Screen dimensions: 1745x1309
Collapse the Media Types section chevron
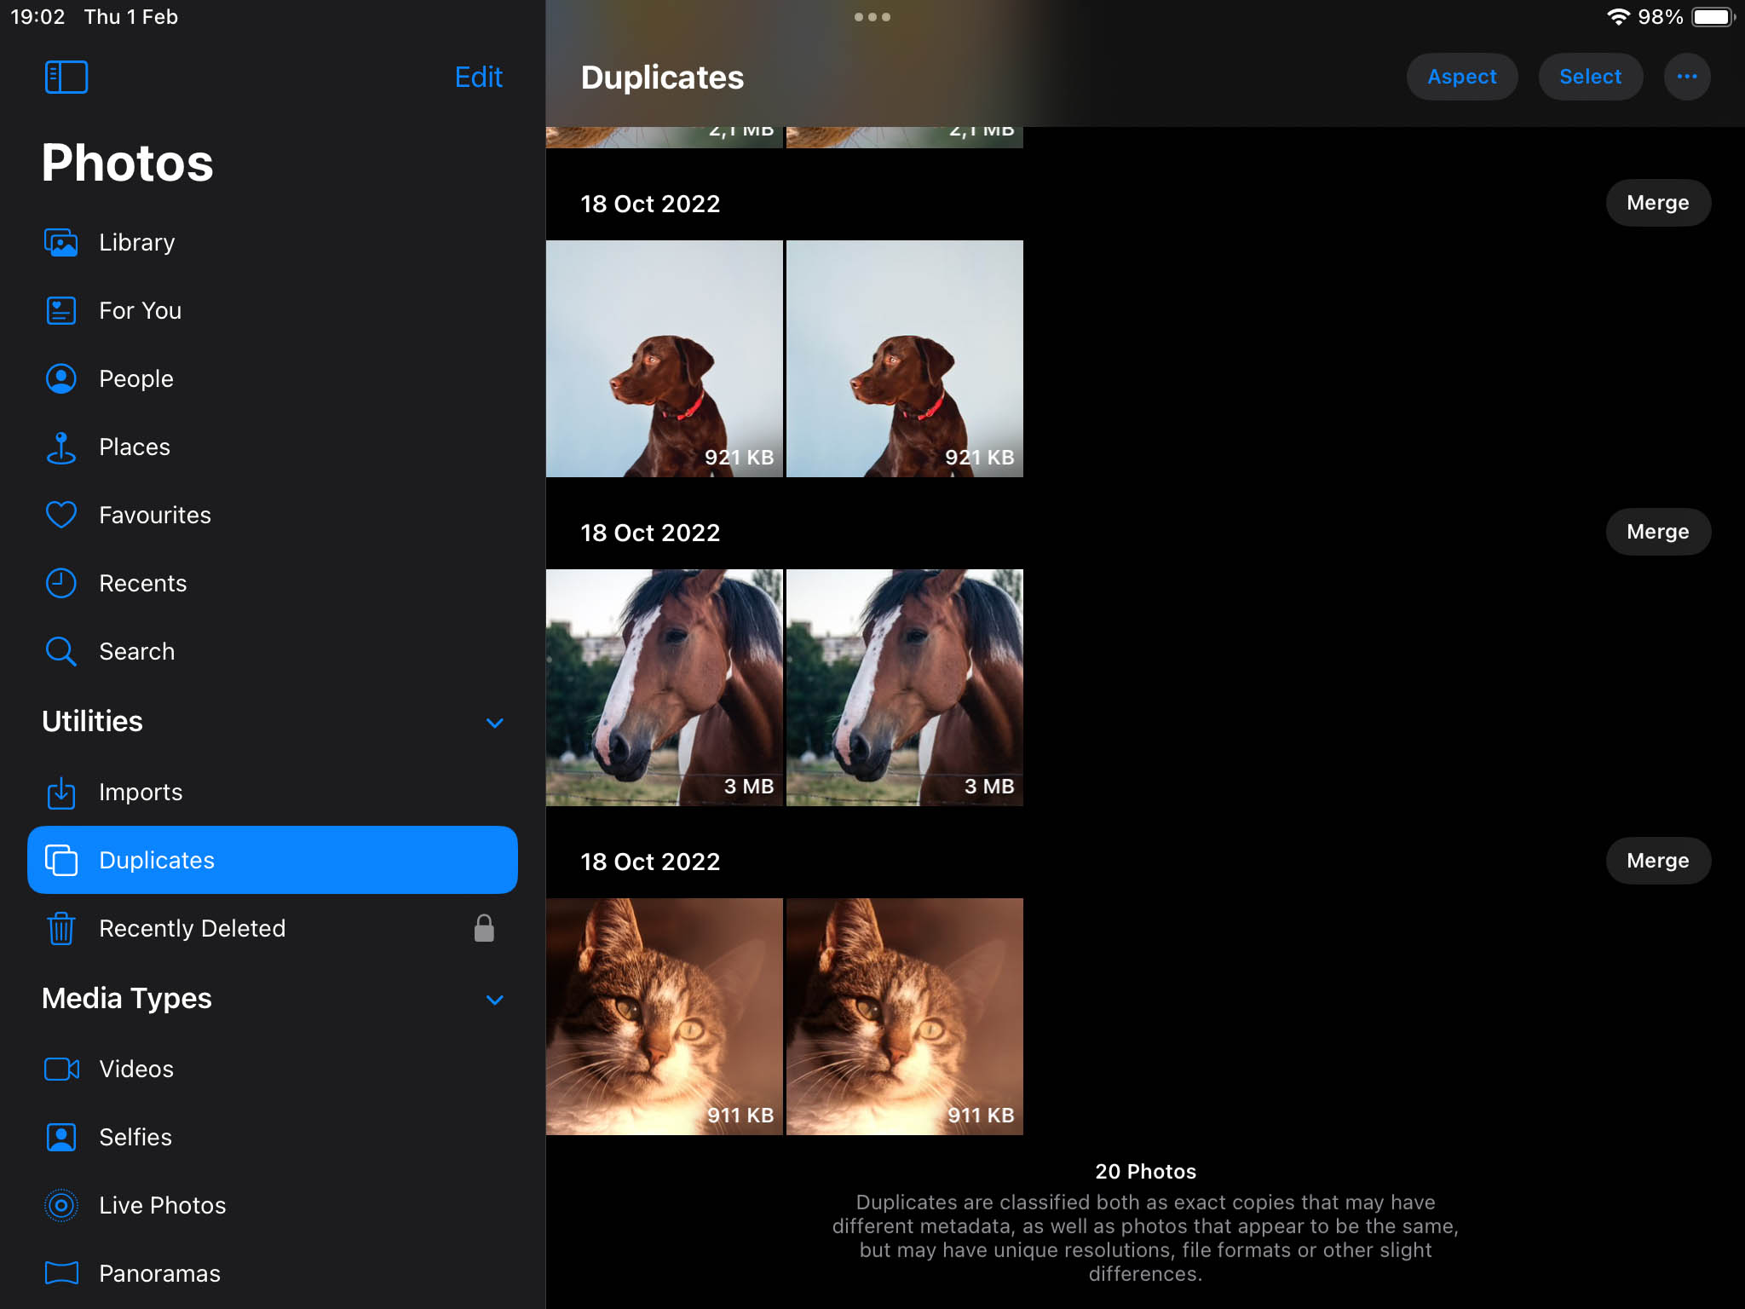pyautogui.click(x=494, y=1000)
